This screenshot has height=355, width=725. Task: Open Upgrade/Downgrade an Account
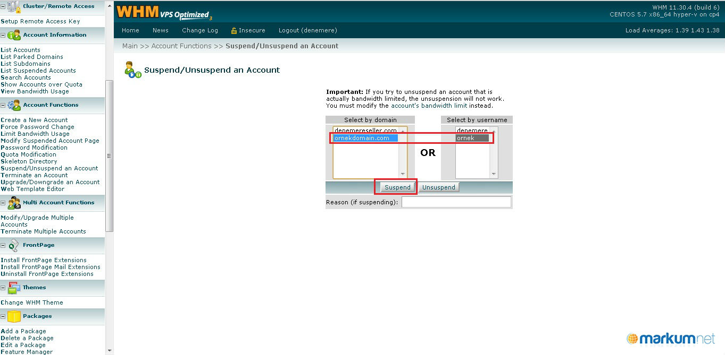coord(51,182)
